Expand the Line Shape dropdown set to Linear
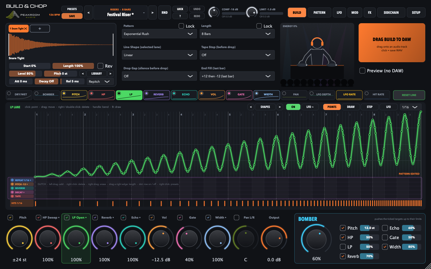This screenshot has width=431, height=269. [159, 55]
